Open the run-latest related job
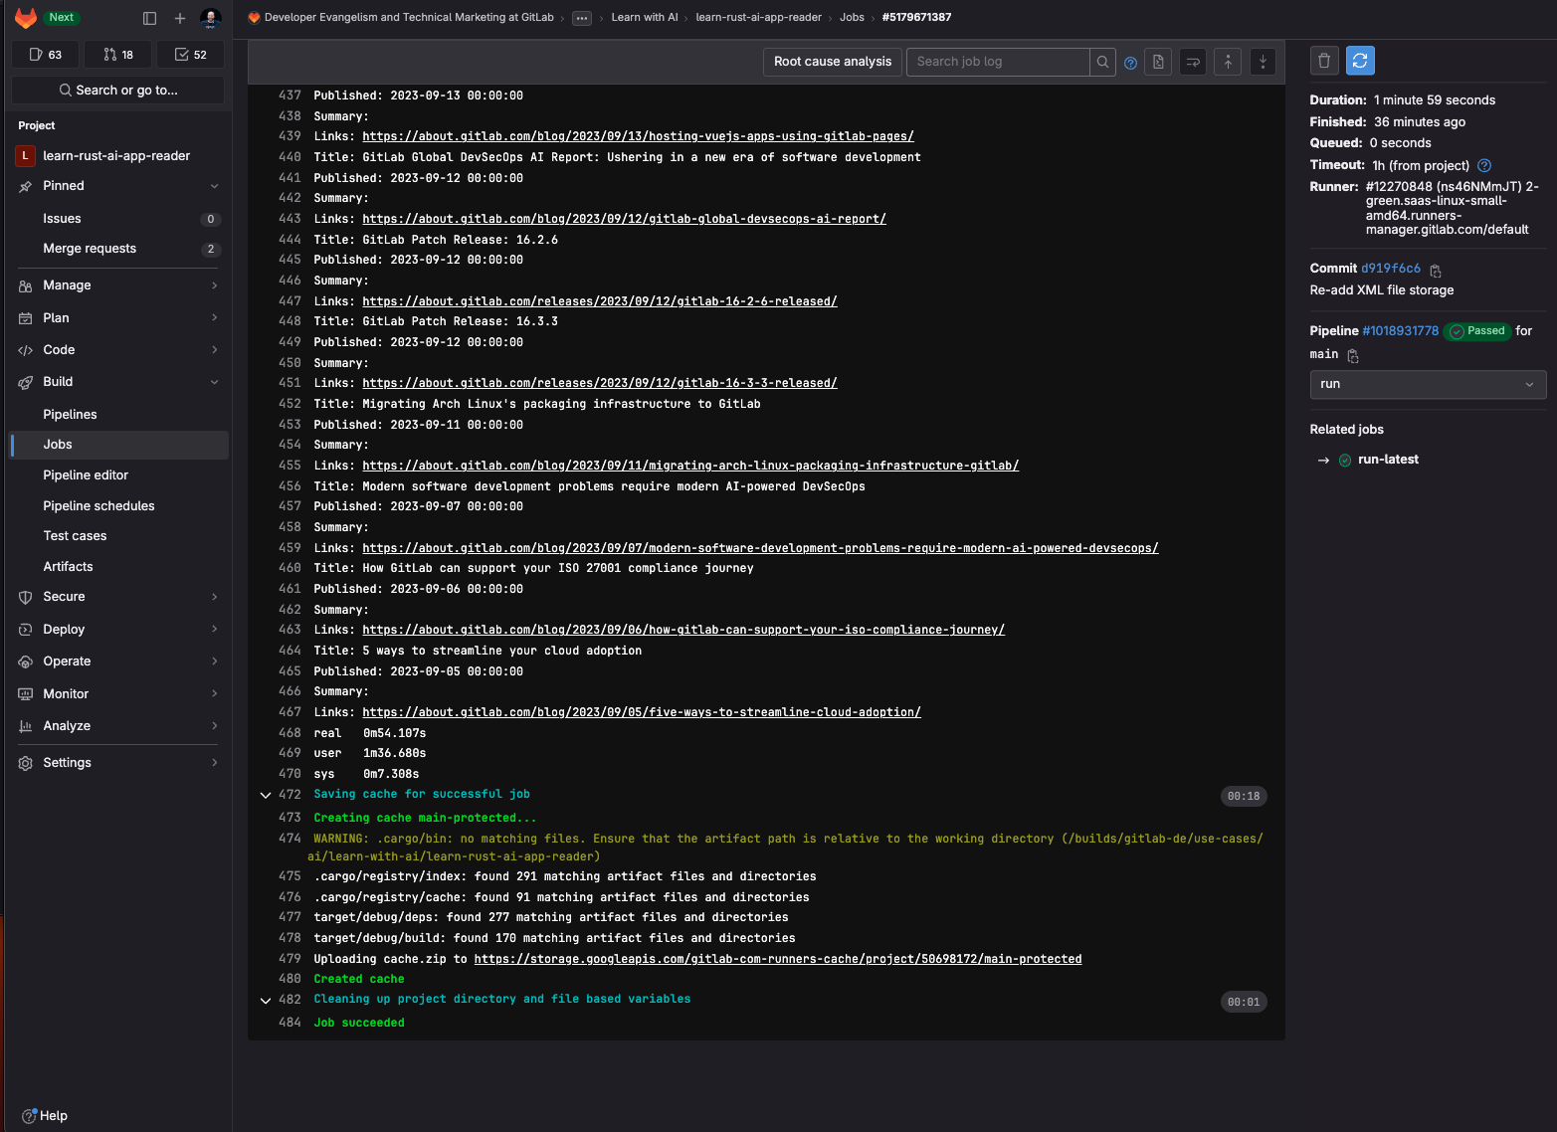 1388,459
